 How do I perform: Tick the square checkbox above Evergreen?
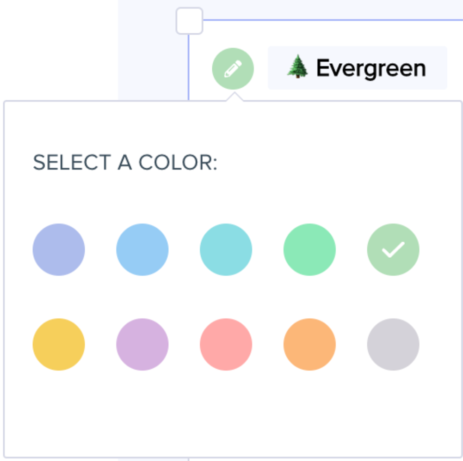point(189,21)
